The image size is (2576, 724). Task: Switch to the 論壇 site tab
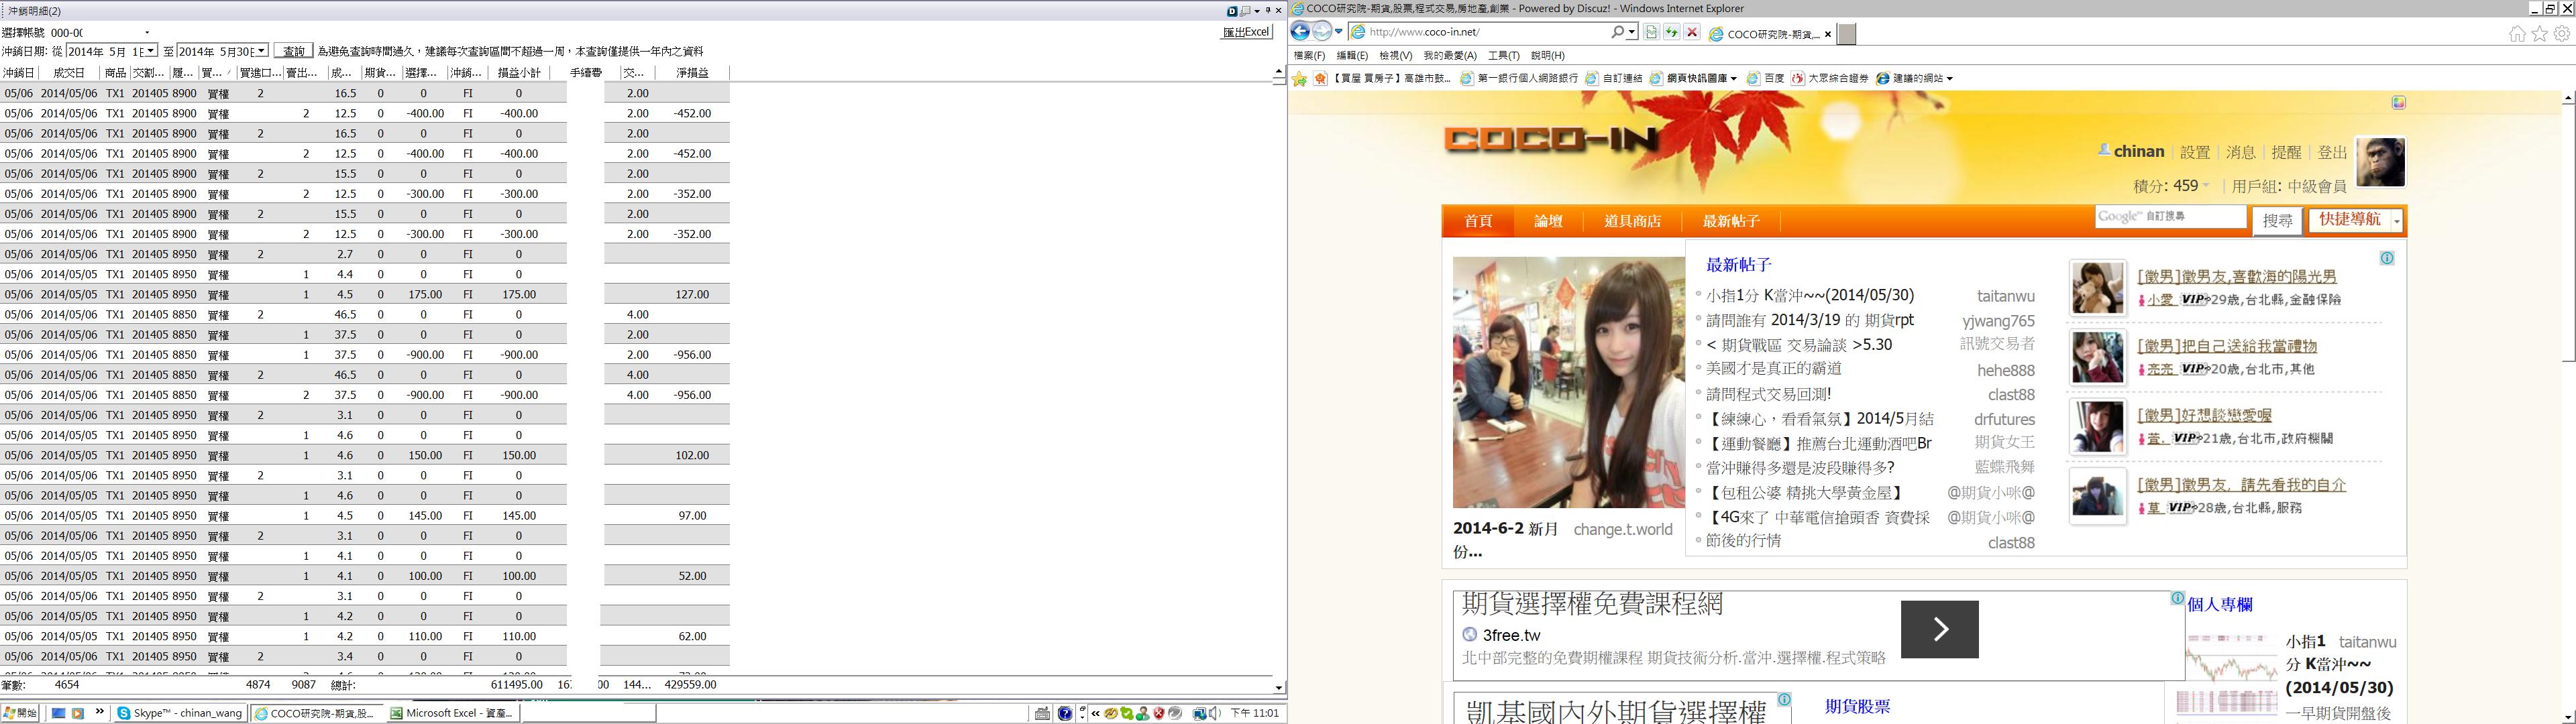coord(1548,221)
